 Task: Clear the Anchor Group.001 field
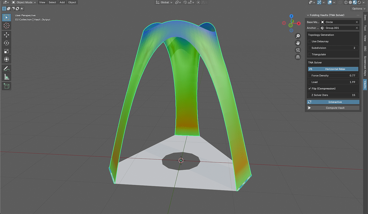click(357, 28)
